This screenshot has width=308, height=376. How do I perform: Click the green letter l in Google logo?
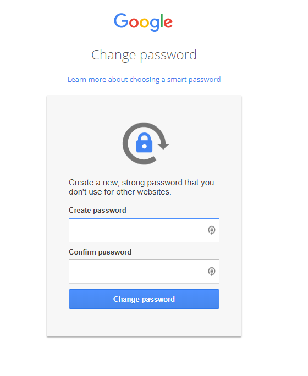pos(162,21)
